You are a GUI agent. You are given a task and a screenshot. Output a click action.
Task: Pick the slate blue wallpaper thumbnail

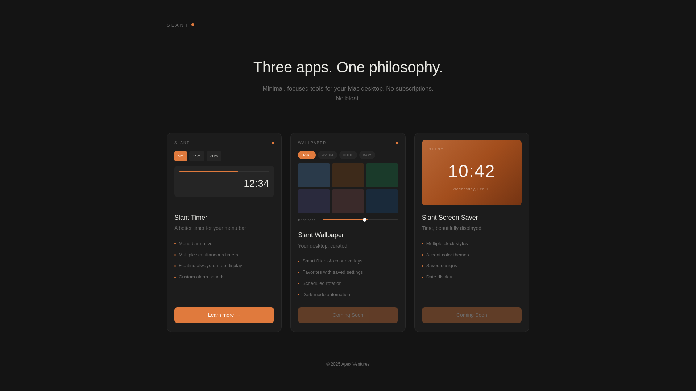click(x=314, y=175)
